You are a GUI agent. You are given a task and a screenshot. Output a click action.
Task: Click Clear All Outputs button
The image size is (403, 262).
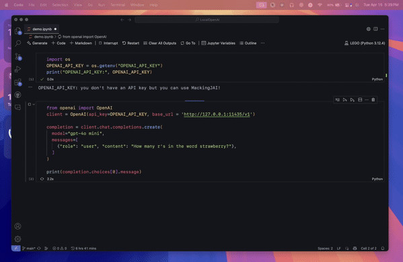click(x=159, y=43)
